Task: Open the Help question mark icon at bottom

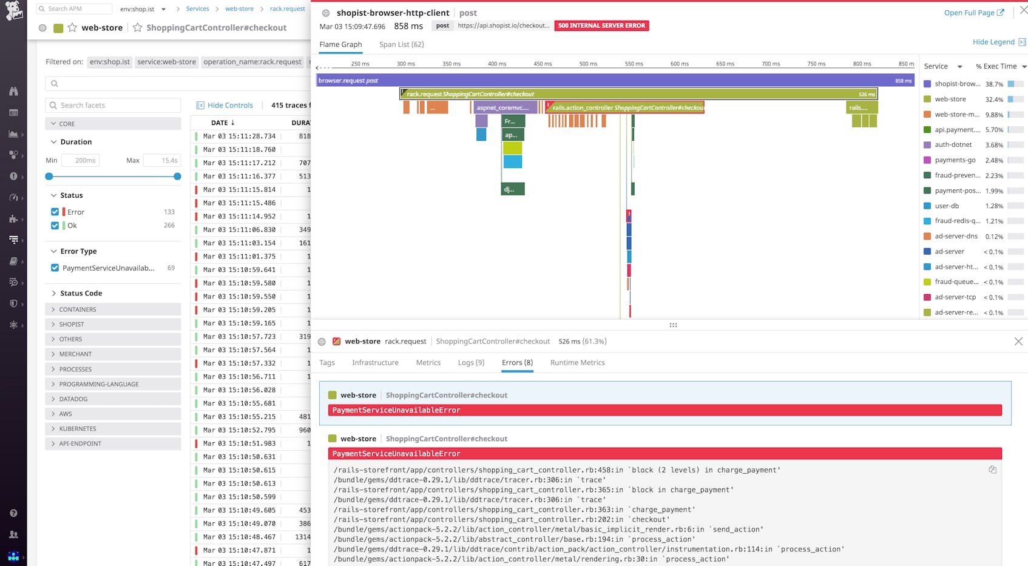Action: coord(13,513)
